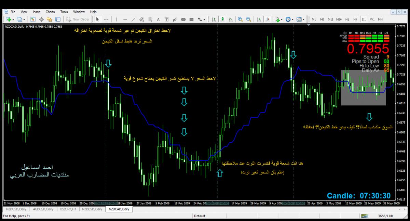Select the M15 timeframe
This screenshot has width=410, height=221.
[x=330, y=19]
